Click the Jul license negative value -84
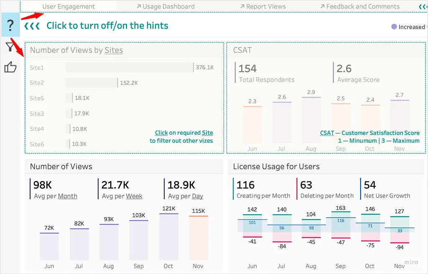This screenshot has width=428, height=274. coord(282,246)
